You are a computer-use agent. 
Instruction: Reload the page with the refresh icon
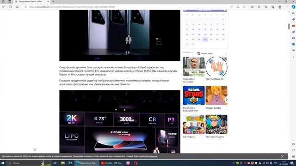[x=10, y=7]
